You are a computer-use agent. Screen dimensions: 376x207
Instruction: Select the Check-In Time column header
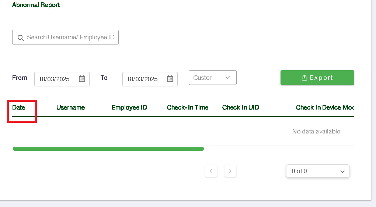pos(188,107)
